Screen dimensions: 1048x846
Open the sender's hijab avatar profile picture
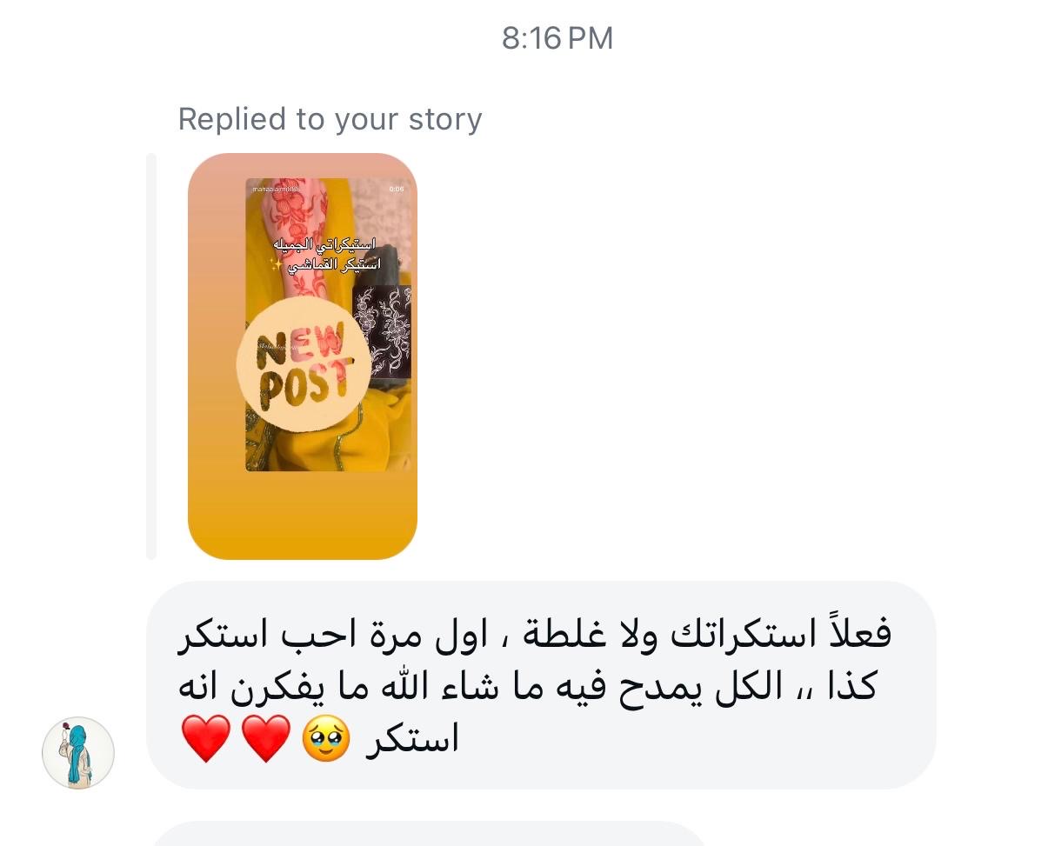(x=78, y=753)
